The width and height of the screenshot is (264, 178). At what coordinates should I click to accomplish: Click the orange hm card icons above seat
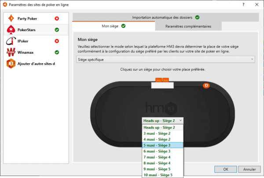[x=162, y=80]
